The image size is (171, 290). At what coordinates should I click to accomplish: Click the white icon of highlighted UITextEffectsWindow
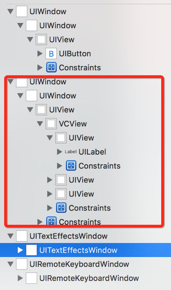coord(31,250)
